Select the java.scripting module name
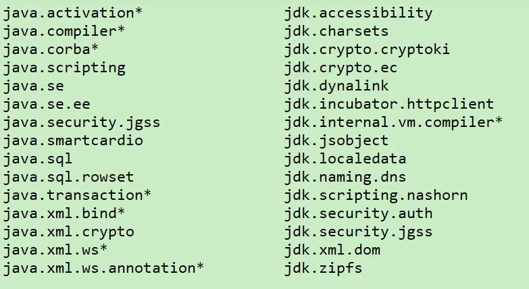 pyautogui.click(x=64, y=68)
